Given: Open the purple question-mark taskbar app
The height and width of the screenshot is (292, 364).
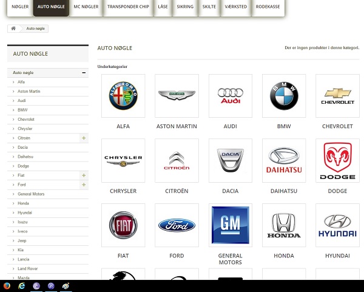Looking at the screenshot, I should pos(51,286).
